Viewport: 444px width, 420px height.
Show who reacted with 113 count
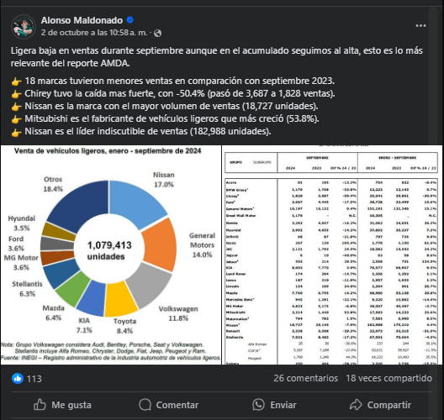[34, 379]
